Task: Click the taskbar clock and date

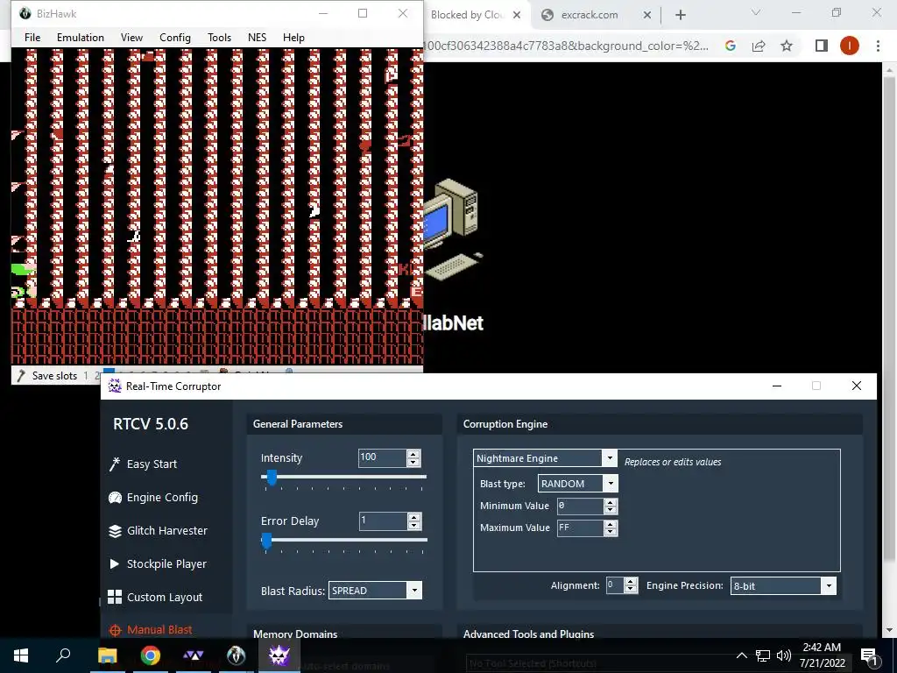Action: pos(822,655)
